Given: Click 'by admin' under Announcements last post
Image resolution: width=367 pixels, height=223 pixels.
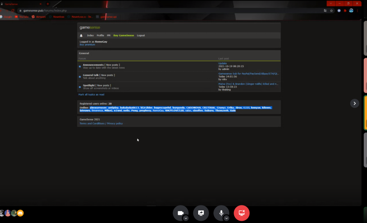Looking at the screenshot, I should pos(224,69).
